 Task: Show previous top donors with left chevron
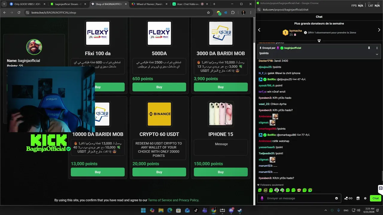(259, 30)
